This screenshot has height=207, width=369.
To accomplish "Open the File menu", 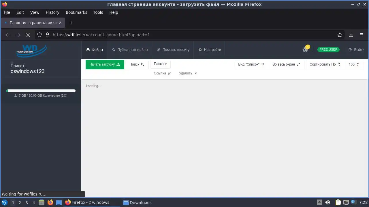I will (x=7, y=12).
